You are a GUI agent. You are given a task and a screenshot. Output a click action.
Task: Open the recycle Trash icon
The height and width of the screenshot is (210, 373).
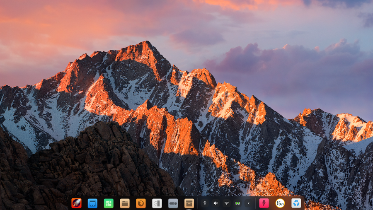pos(296,203)
